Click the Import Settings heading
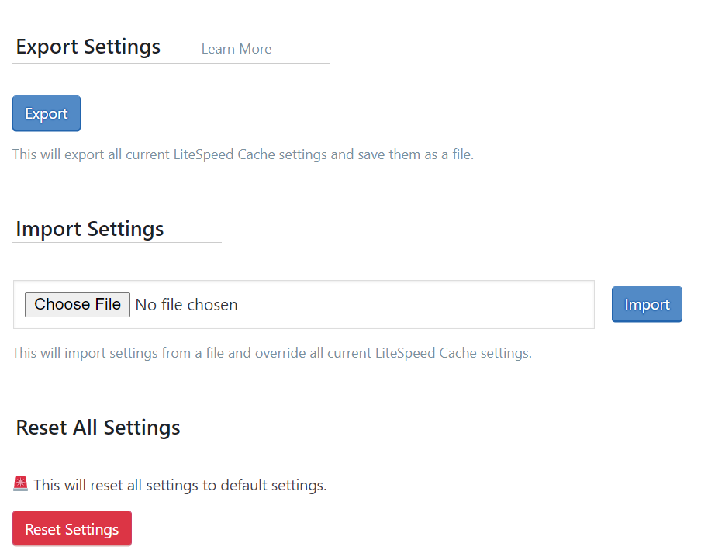Screen dimensions: 701x554 (90, 229)
